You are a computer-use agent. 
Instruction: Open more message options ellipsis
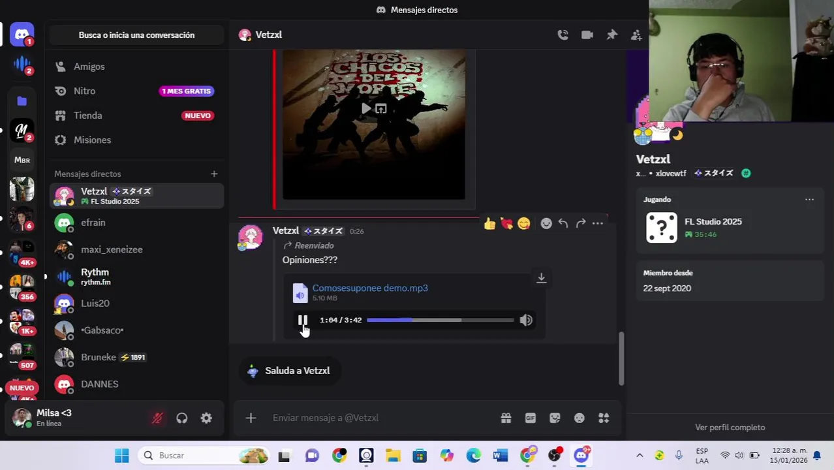coord(598,224)
